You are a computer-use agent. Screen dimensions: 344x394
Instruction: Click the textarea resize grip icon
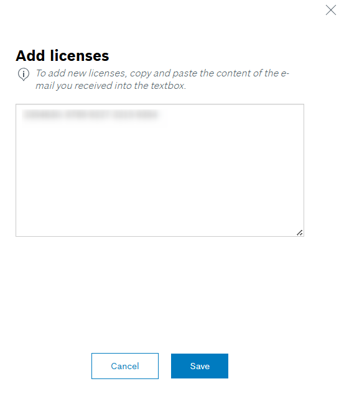299,232
